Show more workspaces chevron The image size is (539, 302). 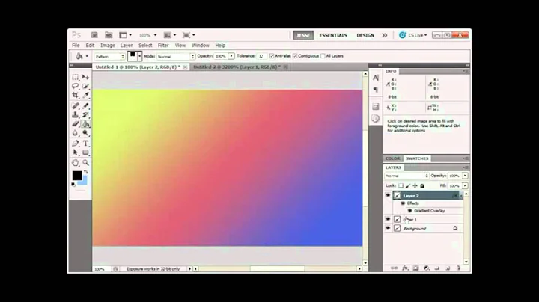coord(384,35)
